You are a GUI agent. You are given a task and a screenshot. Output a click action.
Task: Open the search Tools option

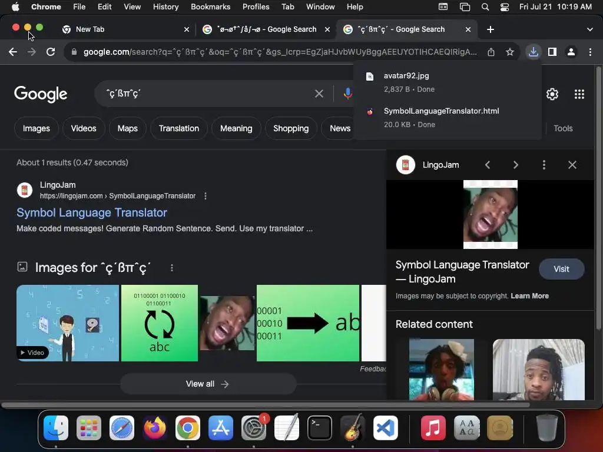[x=563, y=128]
